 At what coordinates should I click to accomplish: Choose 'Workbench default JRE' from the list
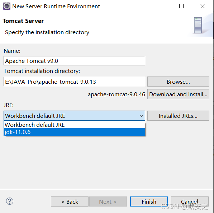pos(74,125)
